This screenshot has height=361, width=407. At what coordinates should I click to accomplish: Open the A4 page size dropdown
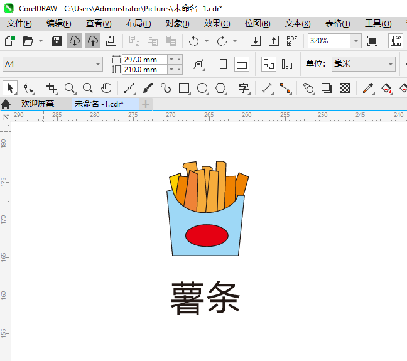[x=53, y=64]
